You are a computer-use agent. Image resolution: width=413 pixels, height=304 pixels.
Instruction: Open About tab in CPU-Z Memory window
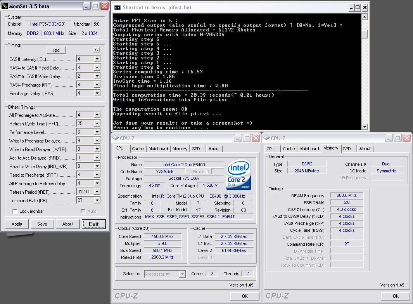point(365,149)
